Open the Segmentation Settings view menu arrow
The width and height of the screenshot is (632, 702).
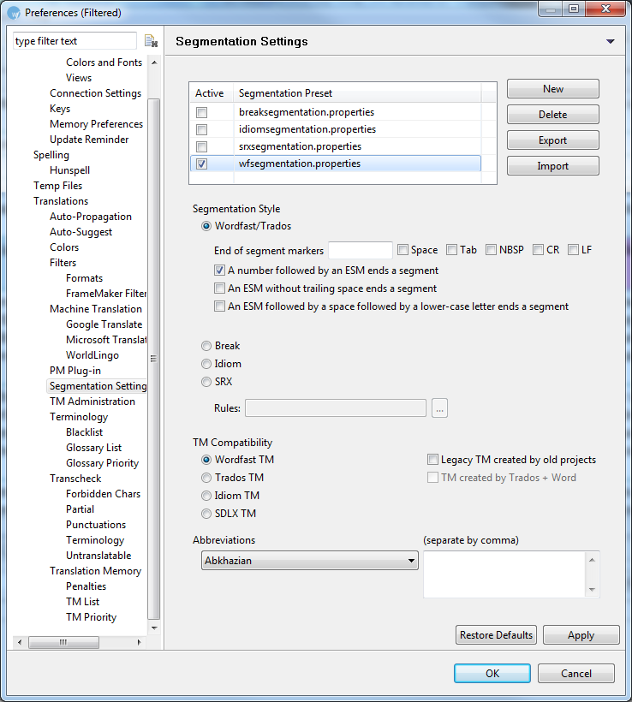pos(610,41)
